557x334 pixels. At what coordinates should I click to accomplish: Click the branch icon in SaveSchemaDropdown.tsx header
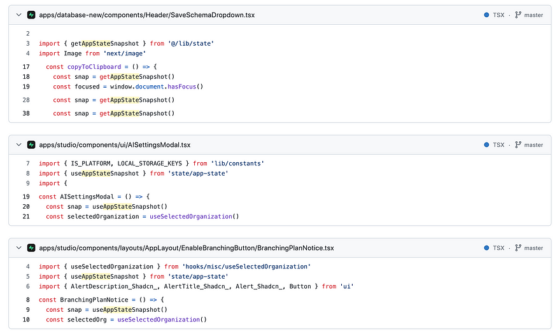[x=518, y=15]
